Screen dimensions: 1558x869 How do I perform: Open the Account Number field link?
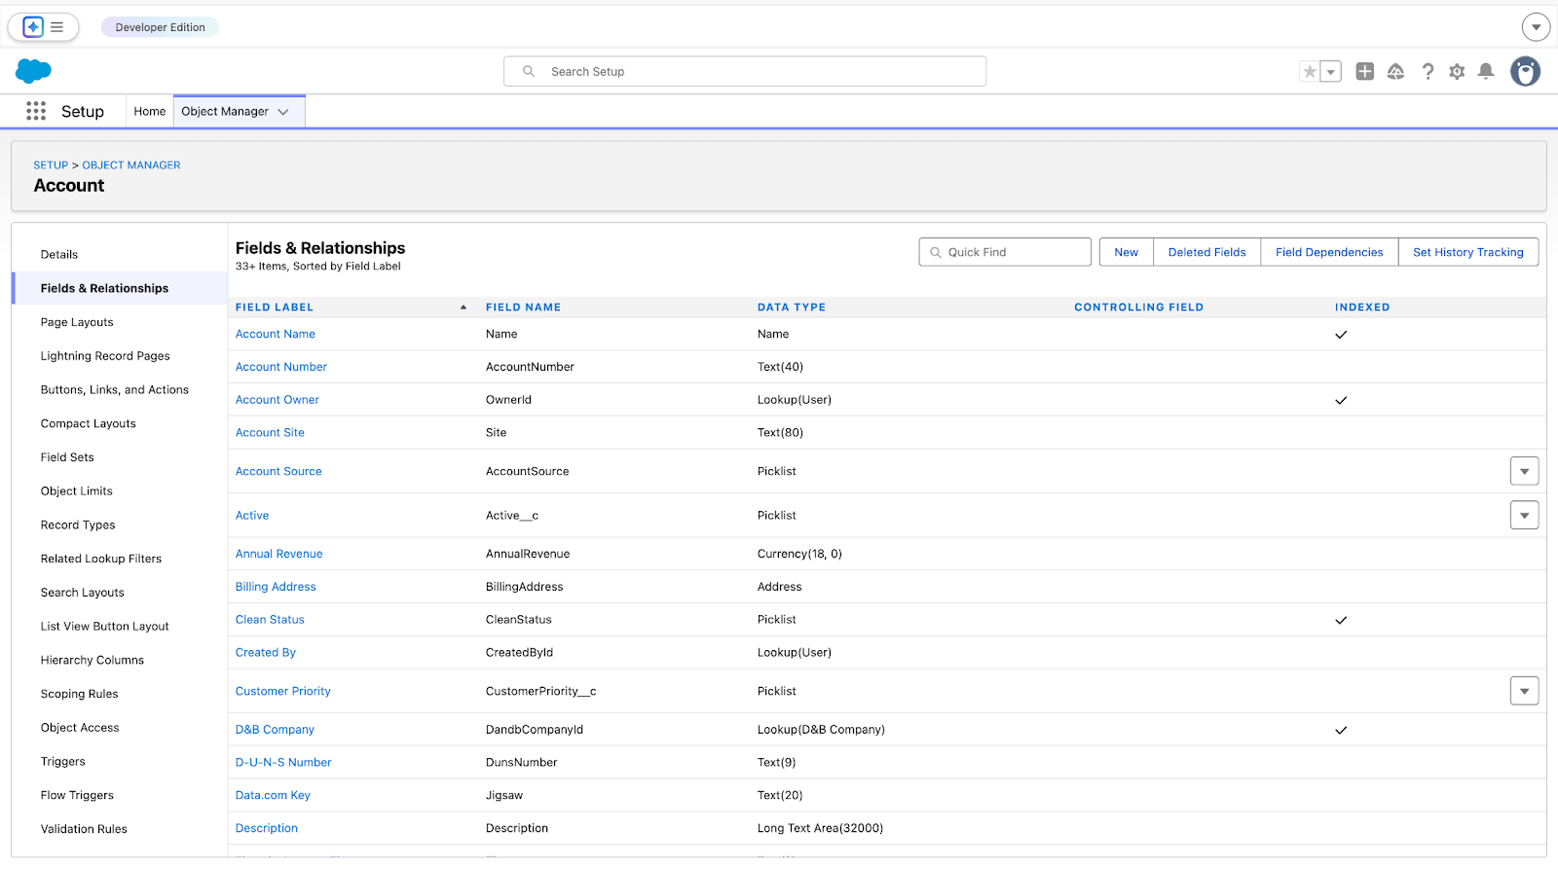tap(281, 367)
